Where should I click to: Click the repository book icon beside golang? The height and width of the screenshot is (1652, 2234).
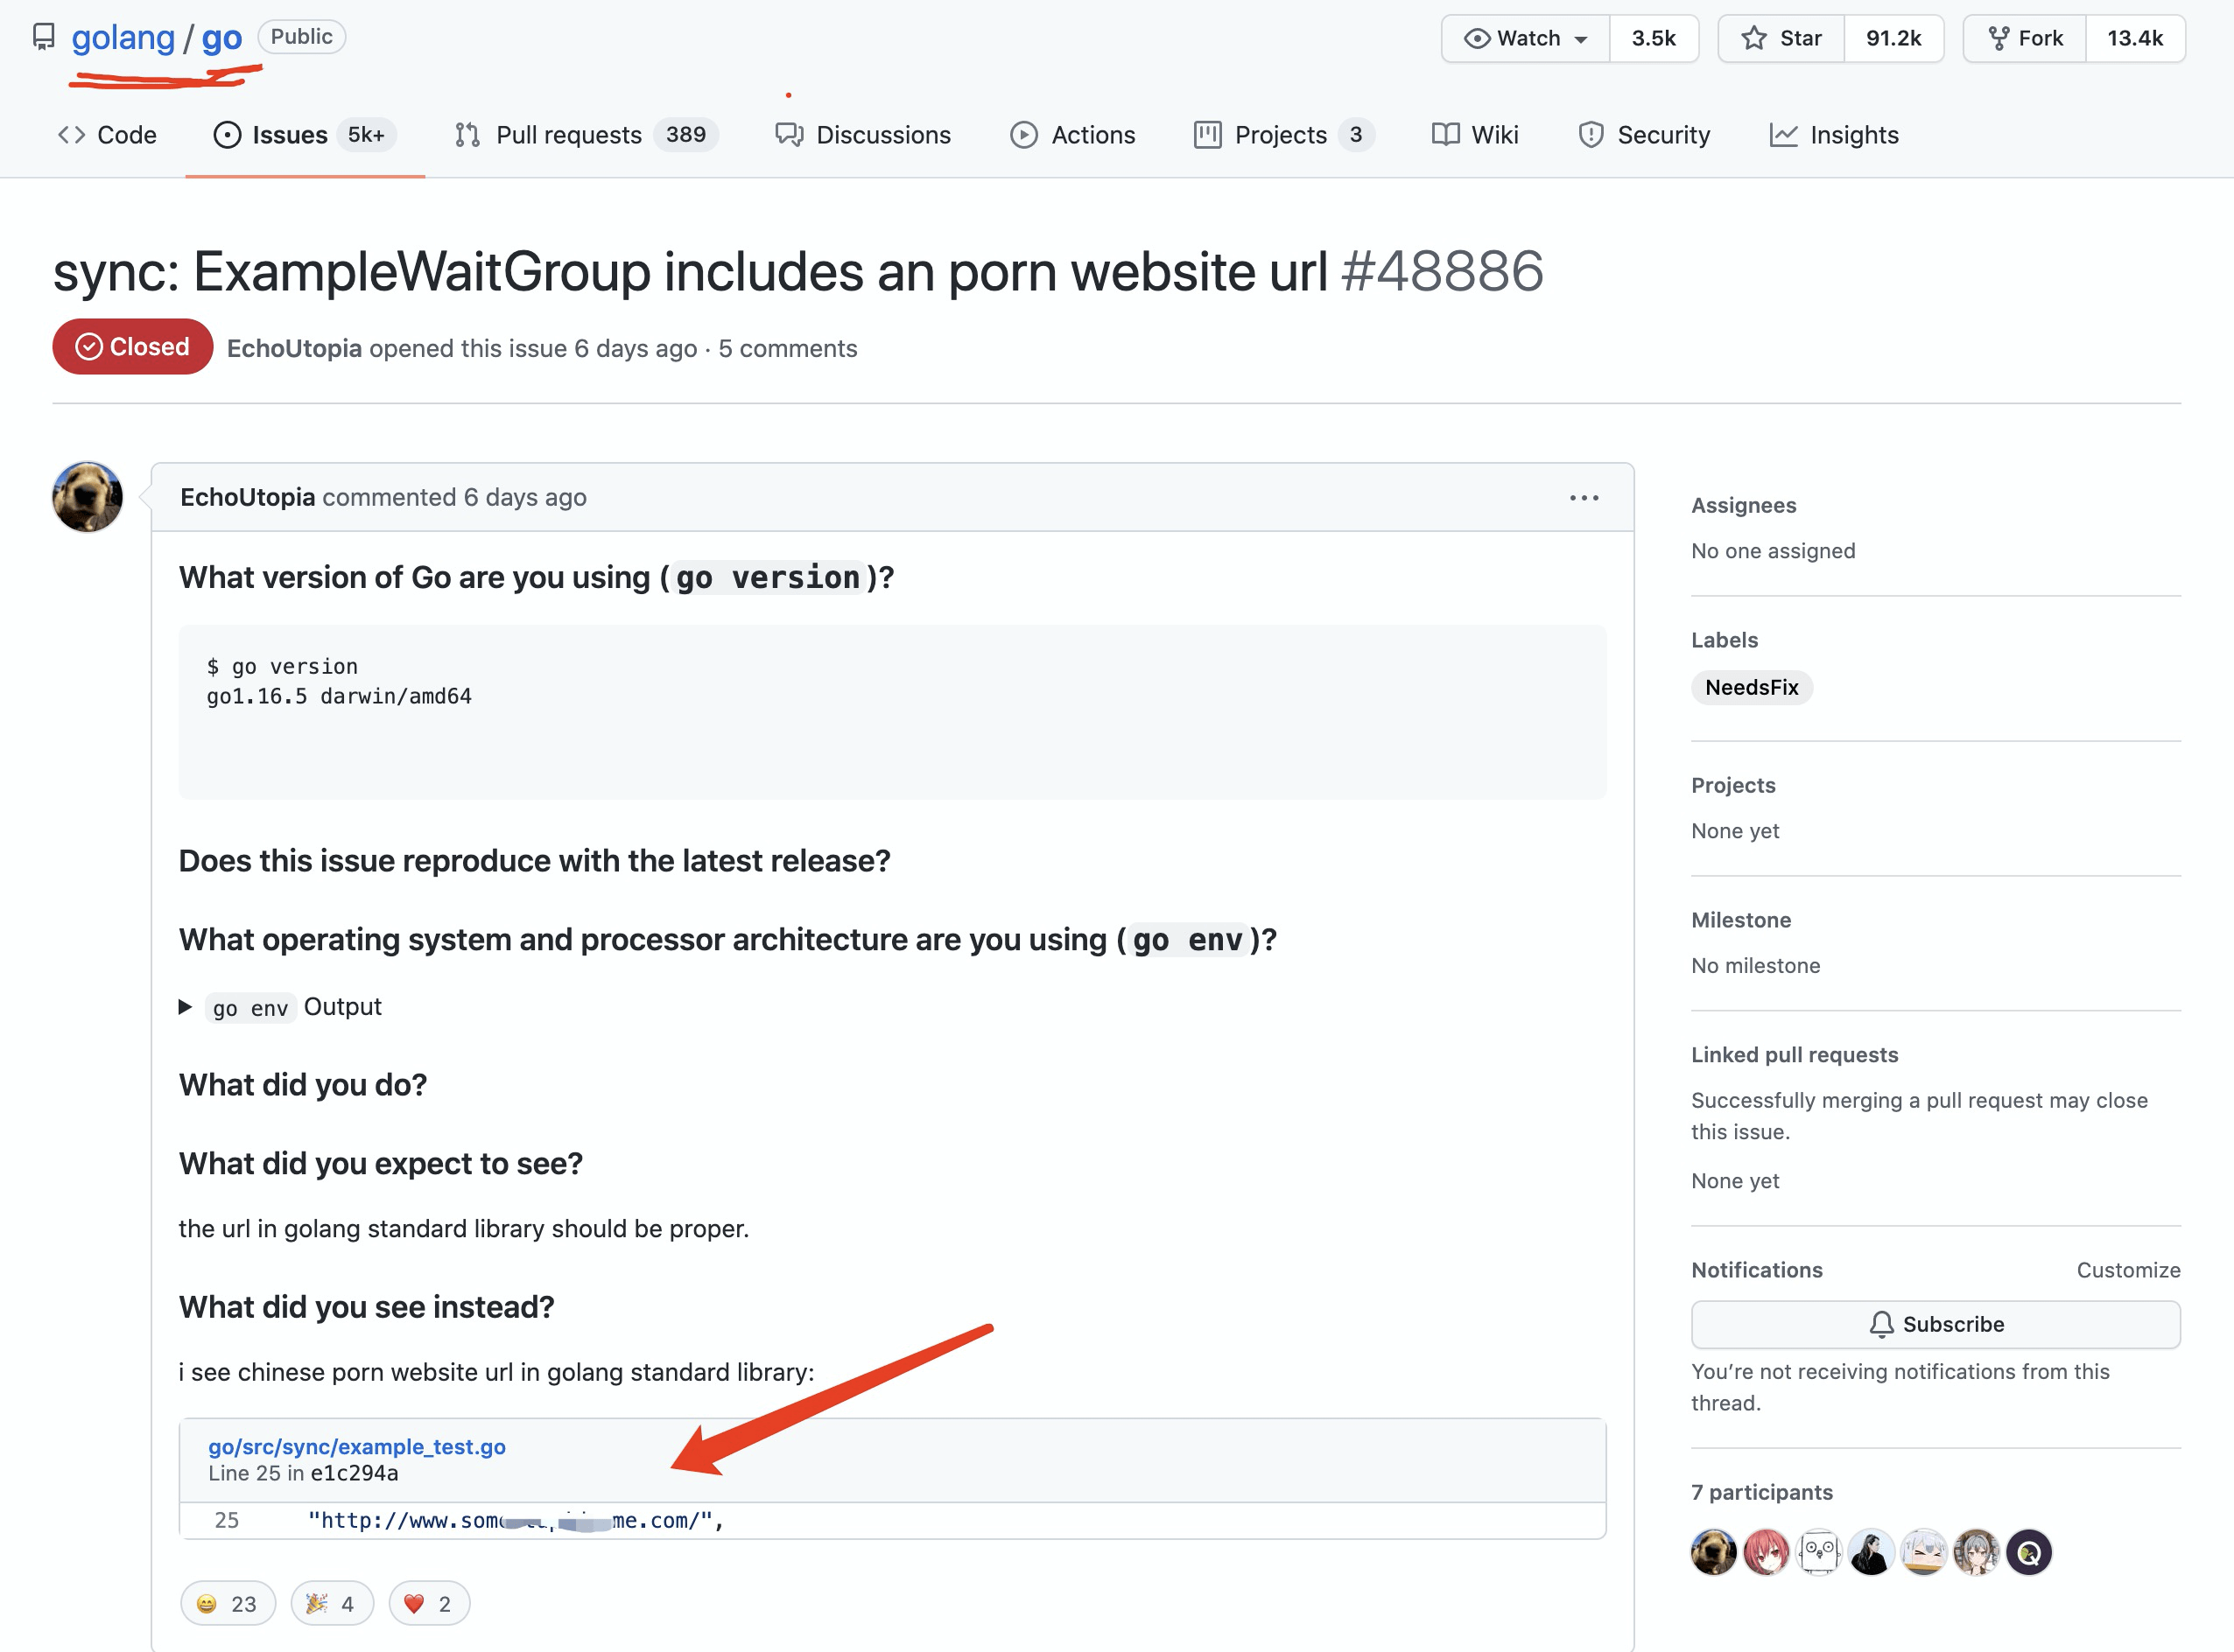point(43,37)
